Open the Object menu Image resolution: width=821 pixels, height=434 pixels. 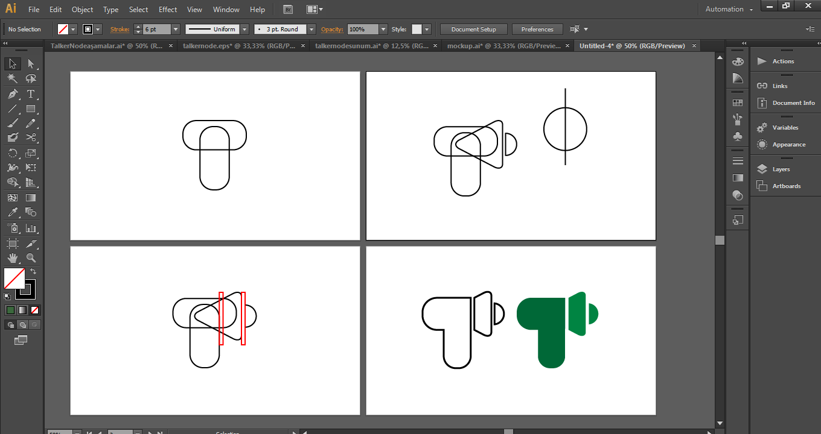click(83, 9)
